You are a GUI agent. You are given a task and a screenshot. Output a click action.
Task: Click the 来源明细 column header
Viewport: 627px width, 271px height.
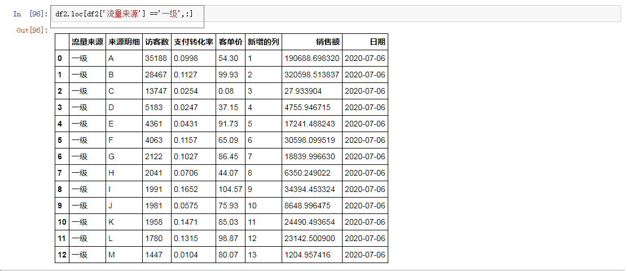[x=124, y=42]
